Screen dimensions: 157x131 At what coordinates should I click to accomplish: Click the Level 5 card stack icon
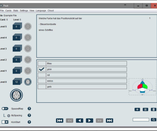click(x=17, y=26)
